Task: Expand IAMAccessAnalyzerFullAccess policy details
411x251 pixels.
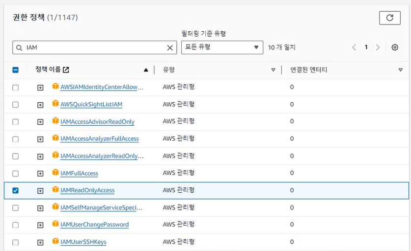Action: [40, 139]
